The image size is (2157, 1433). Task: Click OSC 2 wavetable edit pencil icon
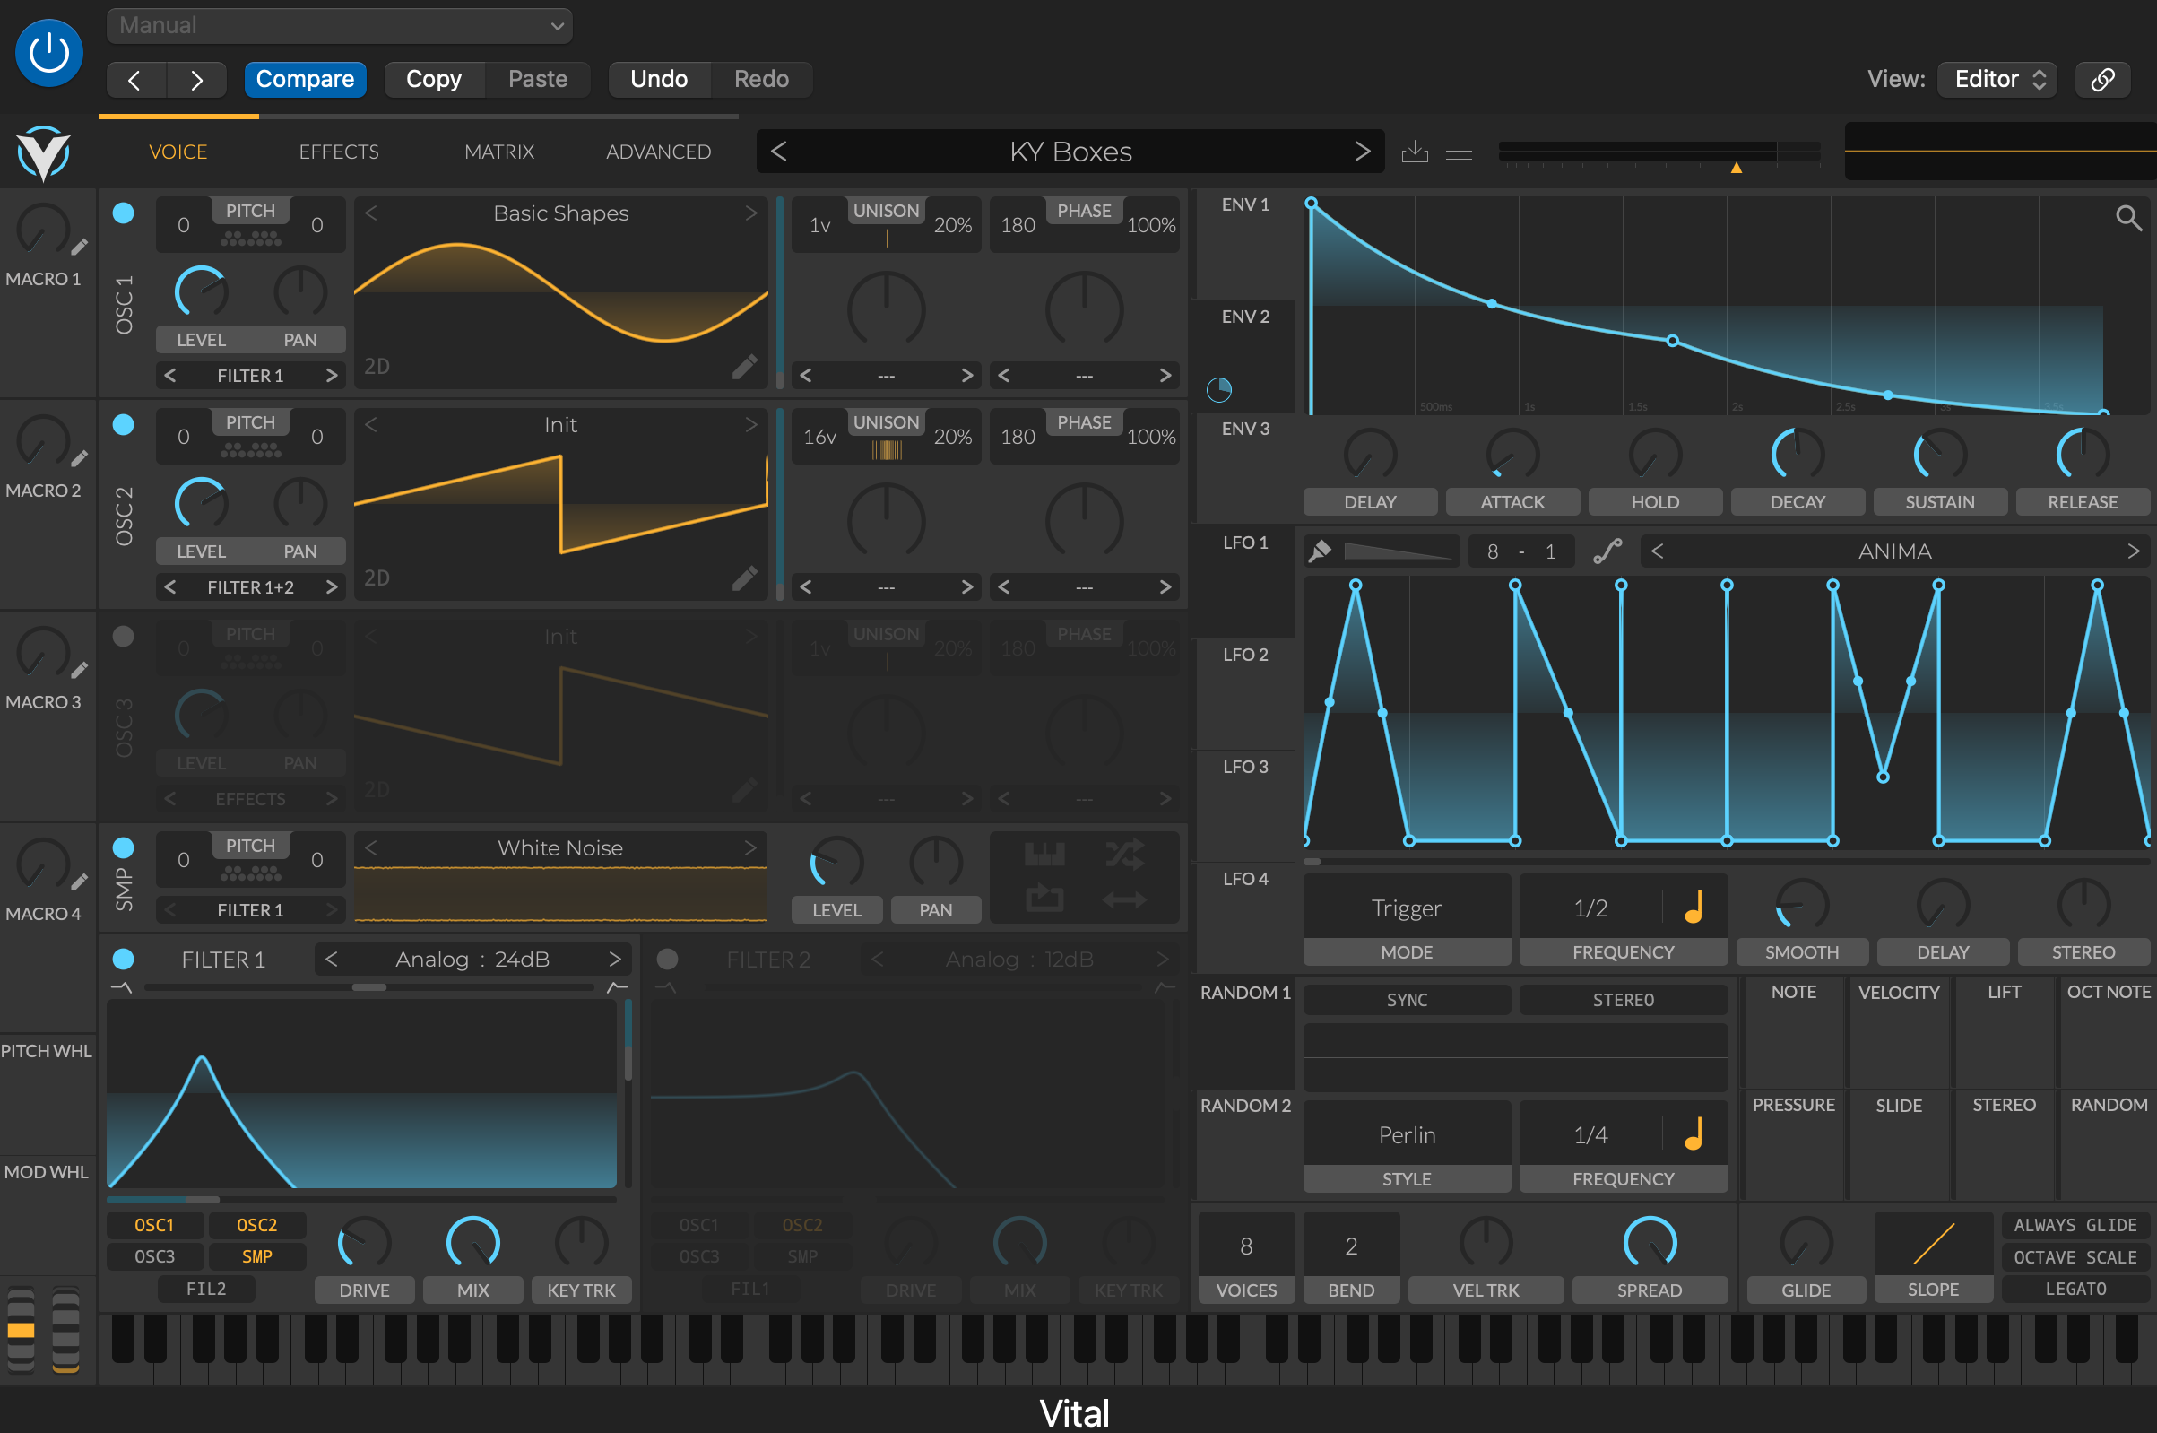pyautogui.click(x=745, y=578)
